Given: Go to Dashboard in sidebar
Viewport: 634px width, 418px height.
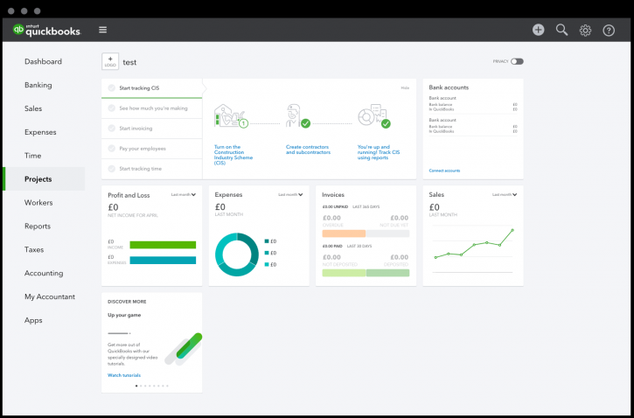Looking at the screenshot, I should pos(43,61).
